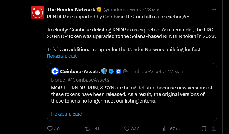Expand the quoted Coinbase tweet with Показать ещё
This screenshot has height=134, width=229.
[66, 114]
